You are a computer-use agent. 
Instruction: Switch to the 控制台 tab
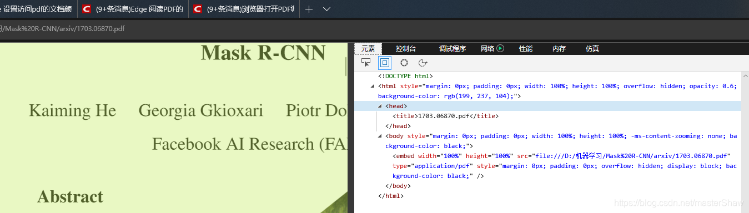405,48
